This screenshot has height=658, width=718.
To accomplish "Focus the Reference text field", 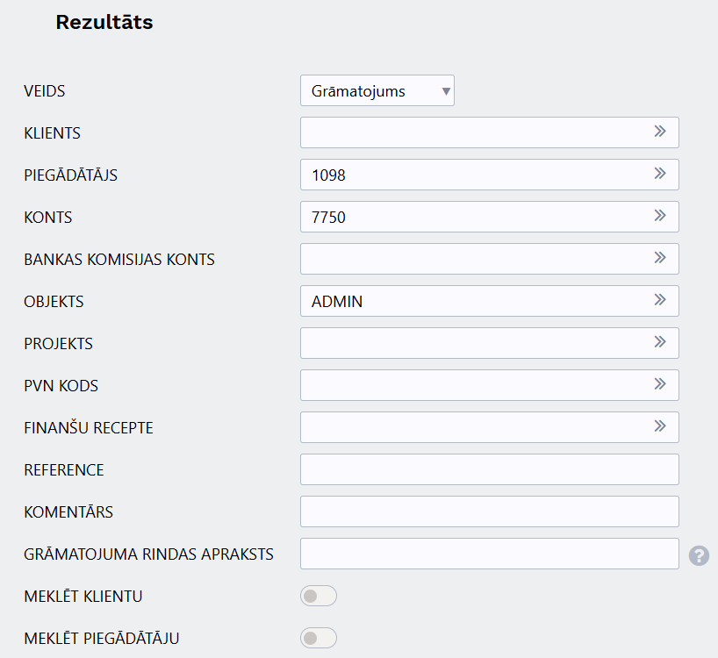I will coord(490,469).
